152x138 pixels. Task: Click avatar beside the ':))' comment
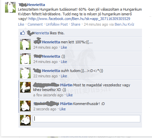coord(25,59)
